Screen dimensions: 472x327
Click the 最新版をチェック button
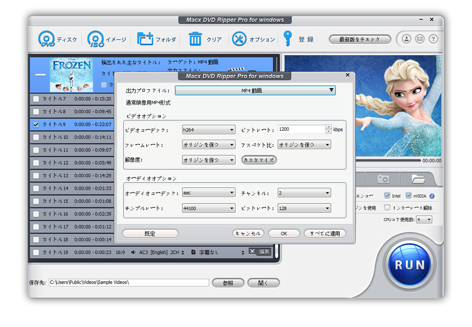(x=360, y=39)
